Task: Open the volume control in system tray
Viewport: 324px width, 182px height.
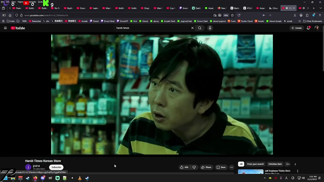Action: 303,178
